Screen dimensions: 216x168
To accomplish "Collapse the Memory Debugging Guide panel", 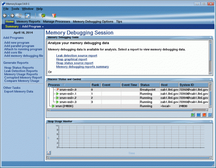I will [210, 37].
